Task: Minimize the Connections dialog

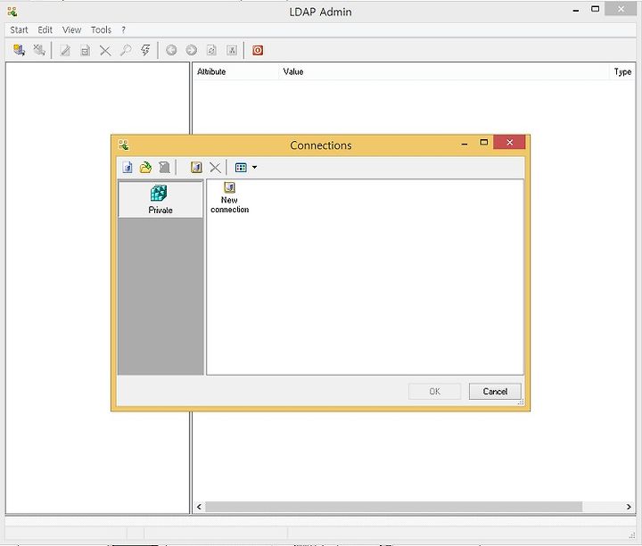Action: click(465, 144)
